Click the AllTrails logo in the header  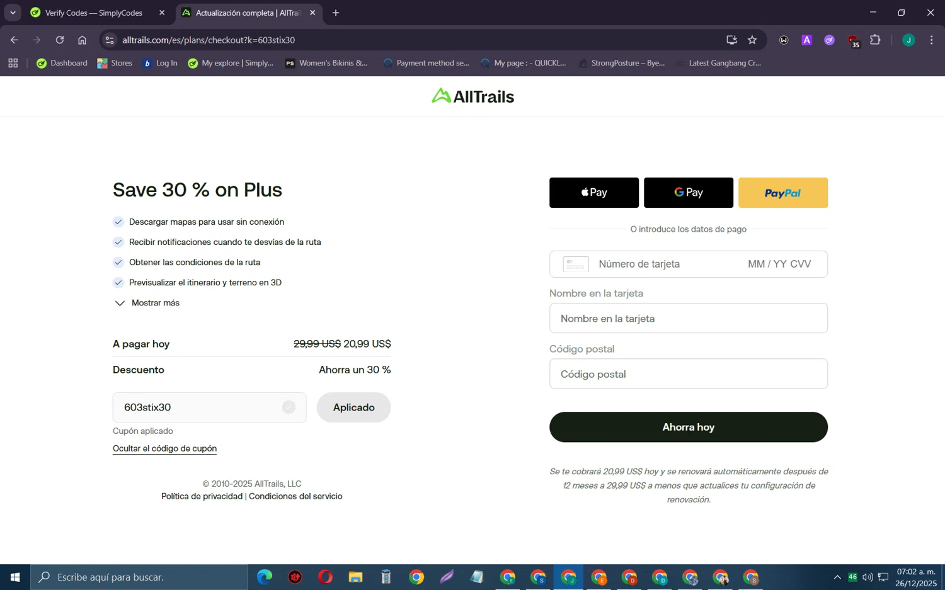pos(472,96)
